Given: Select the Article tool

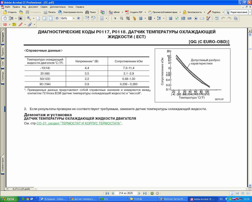Looking at the screenshot, I should pyautogui.click(x=122, y=18).
